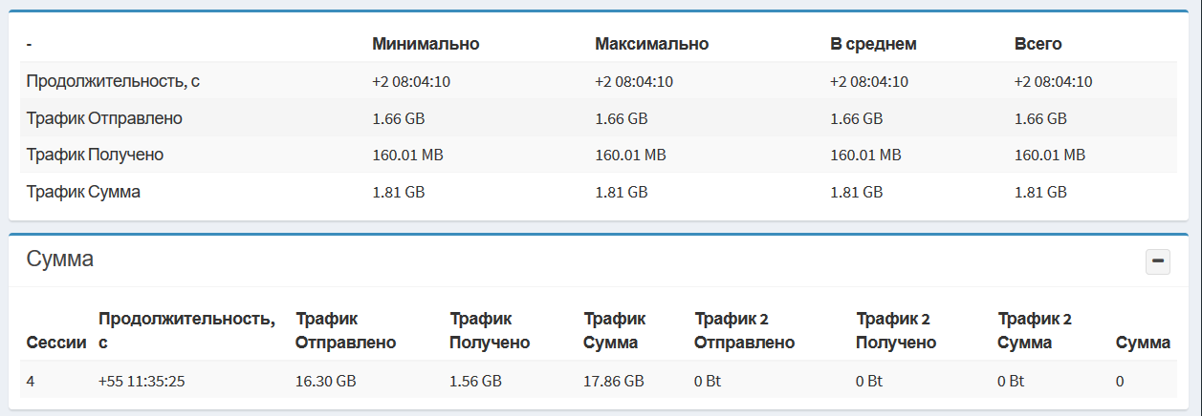Click the 16.30 GB sent traffic cell
1202x416 pixels.
point(326,382)
